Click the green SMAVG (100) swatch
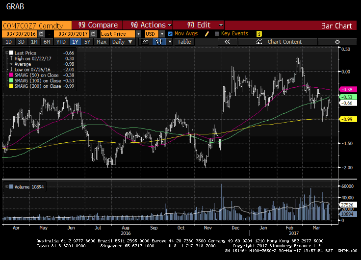 [x=11, y=80]
